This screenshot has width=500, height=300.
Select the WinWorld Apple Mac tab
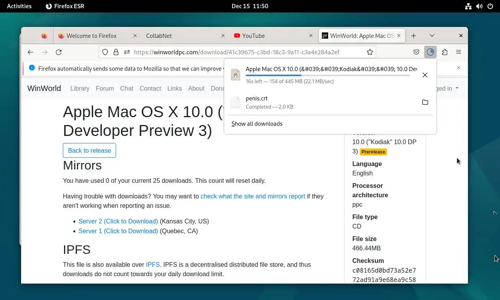coord(362,36)
